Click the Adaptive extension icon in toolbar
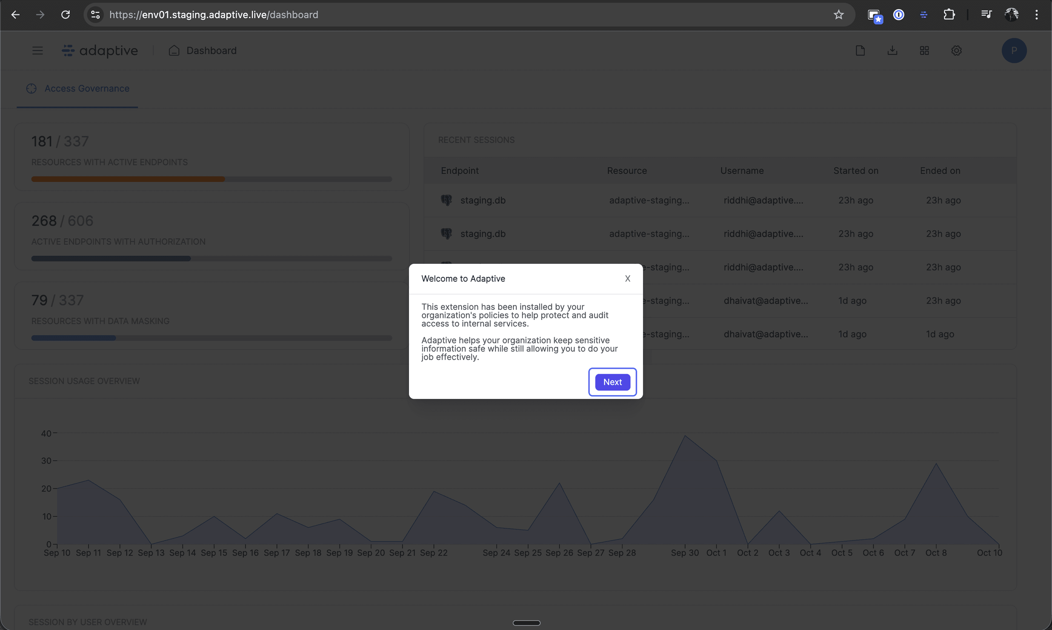 [924, 15]
